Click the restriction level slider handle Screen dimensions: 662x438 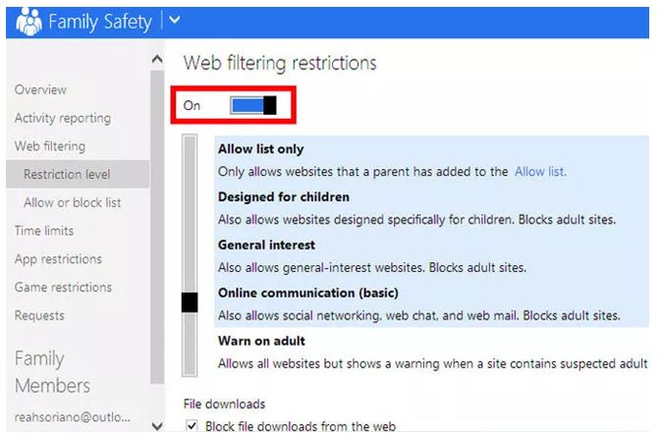tap(190, 302)
